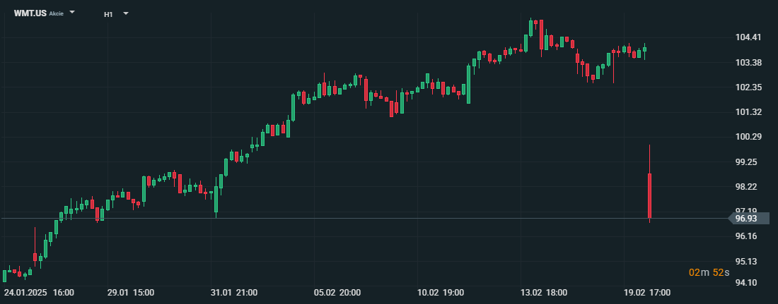Click the 99.25 price axis label
778x304 pixels.
746,162
